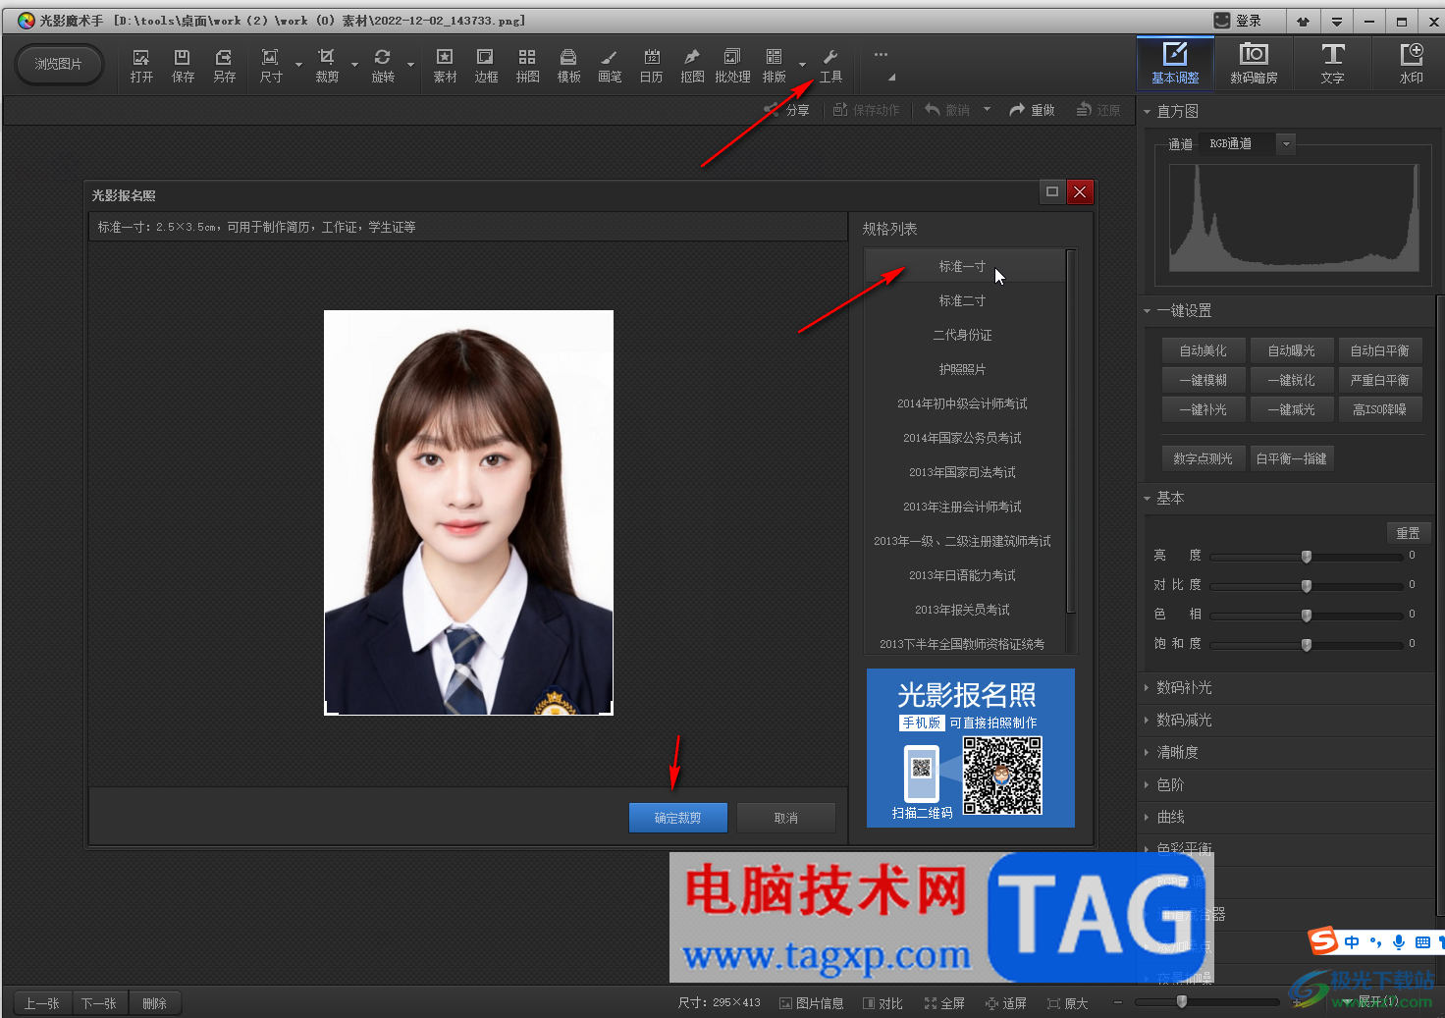Click the 画笔 brush tool icon
The height and width of the screenshot is (1018, 1445).
pyautogui.click(x=610, y=65)
